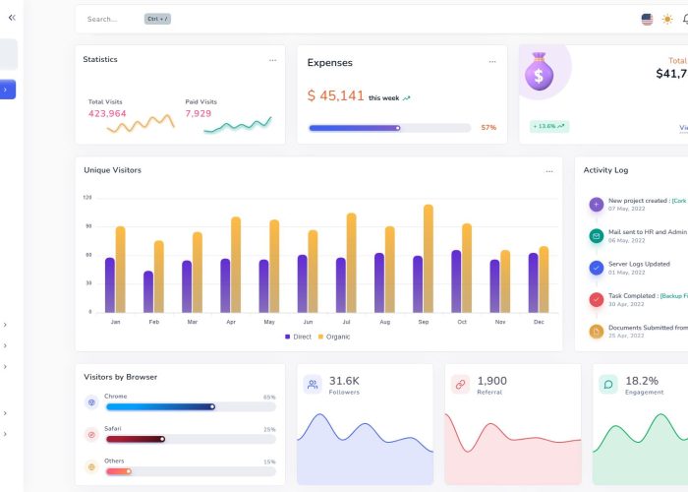Click the 18.2% Engagement value
The image size is (688, 492).
point(642,381)
